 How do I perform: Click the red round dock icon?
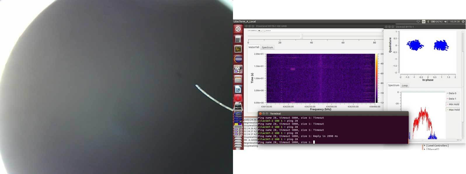coord(238,98)
